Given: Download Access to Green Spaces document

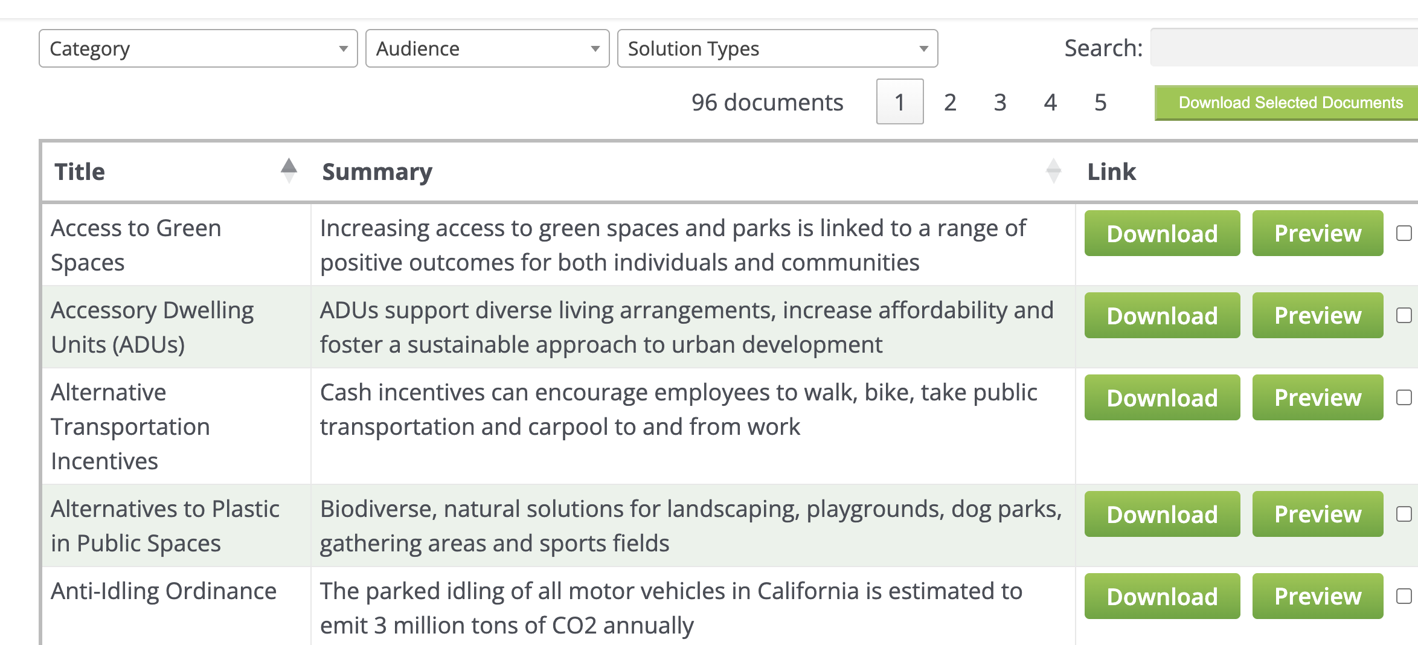Looking at the screenshot, I should click(x=1162, y=233).
